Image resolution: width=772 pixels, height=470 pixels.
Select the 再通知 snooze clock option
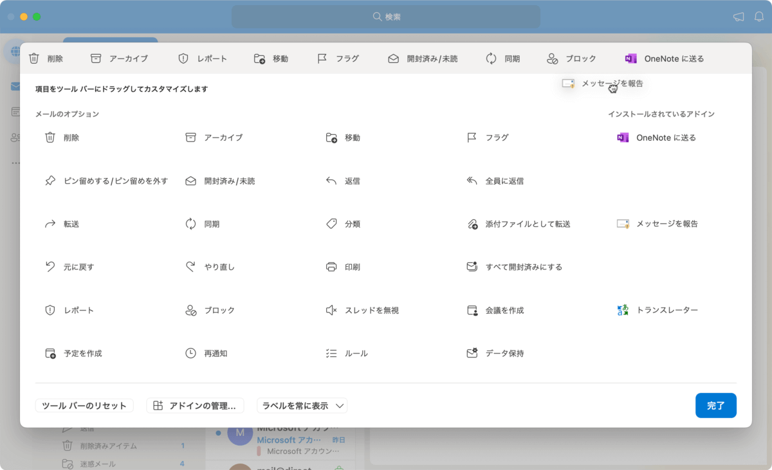[206, 354]
